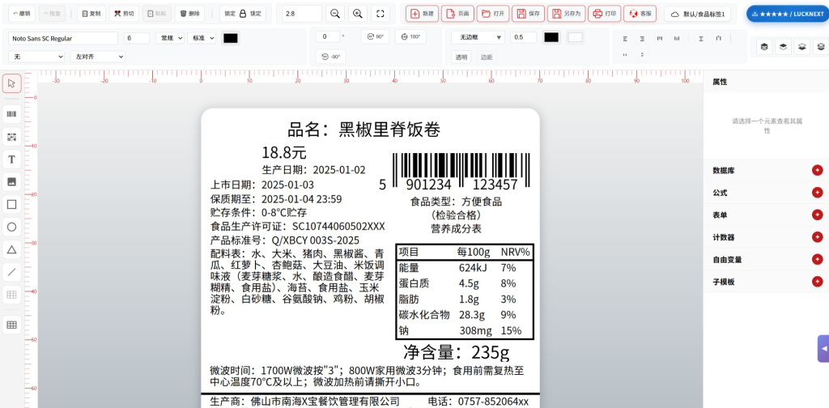Select the 品名：黑椒里脊饭卷 title text
The image size is (829, 408).
pos(363,130)
